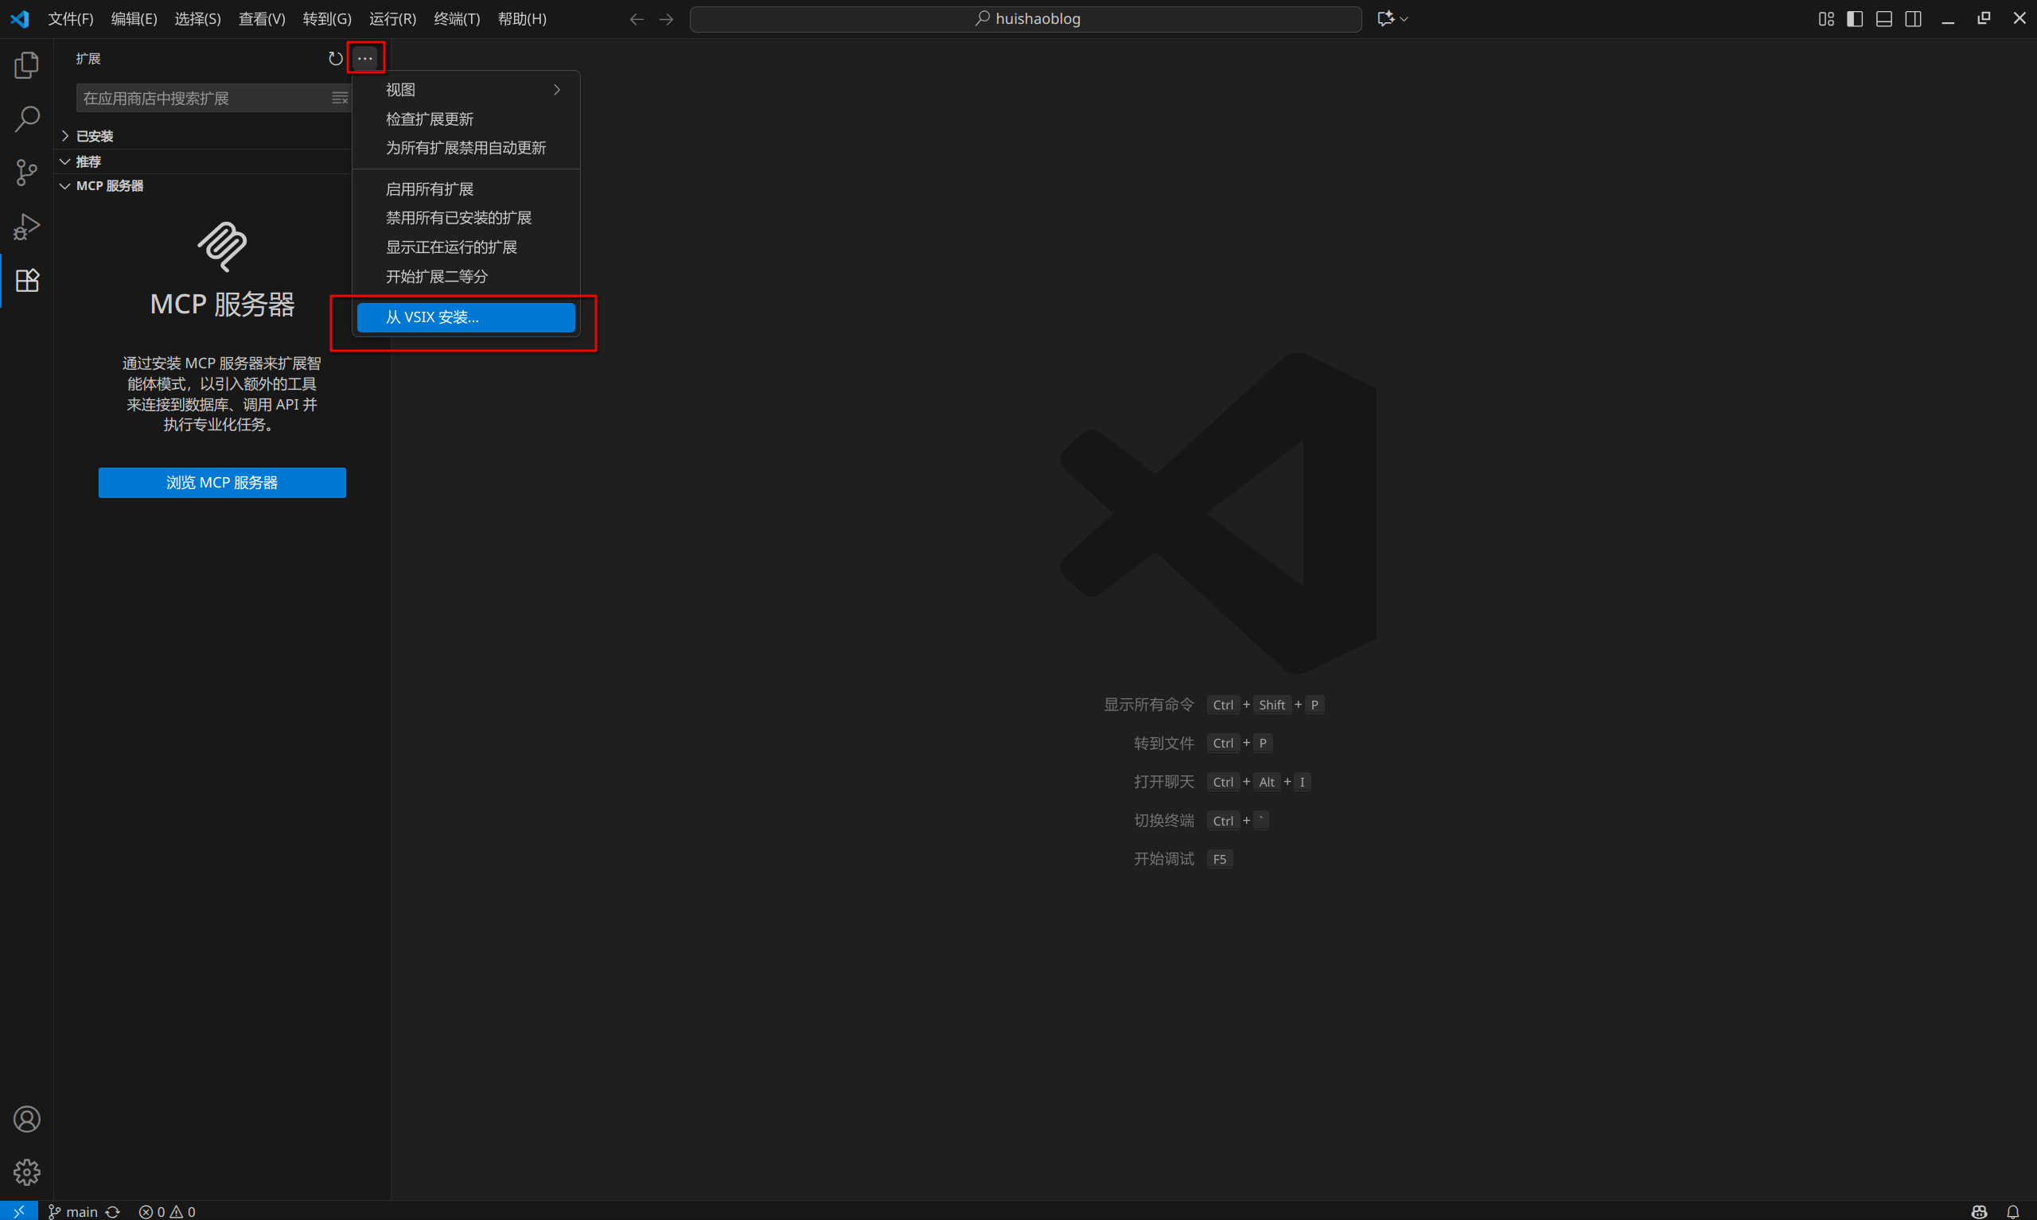Viewport: 2037px width, 1220px height.
Task: Click the main branch status item
Action: [x=74, y=1212]
